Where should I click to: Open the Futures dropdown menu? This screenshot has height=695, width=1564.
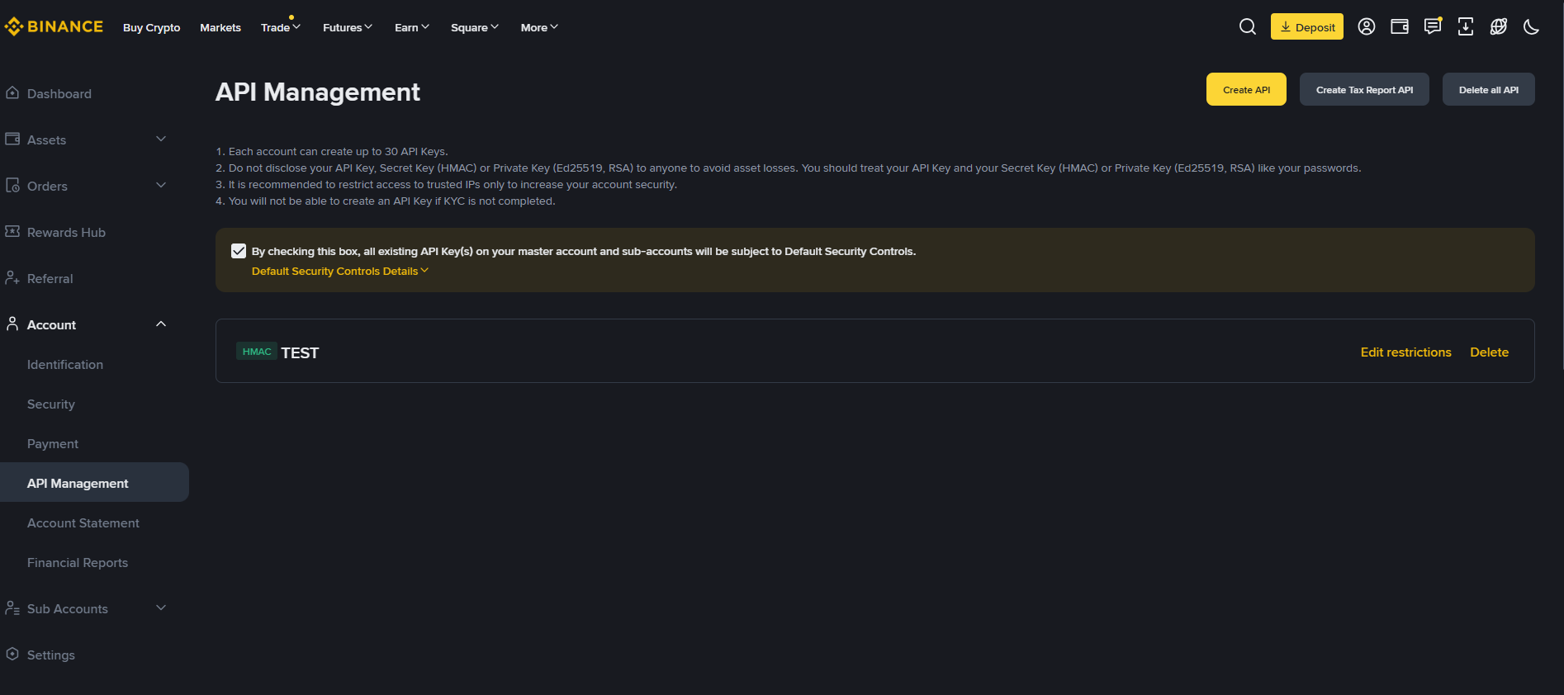(347, 27)
